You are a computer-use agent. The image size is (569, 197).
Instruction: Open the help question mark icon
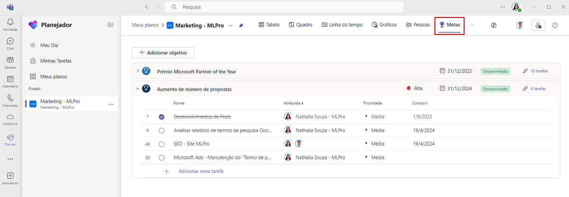click(555, 25)
